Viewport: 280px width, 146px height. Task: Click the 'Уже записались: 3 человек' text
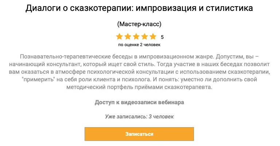pos(139,117)
